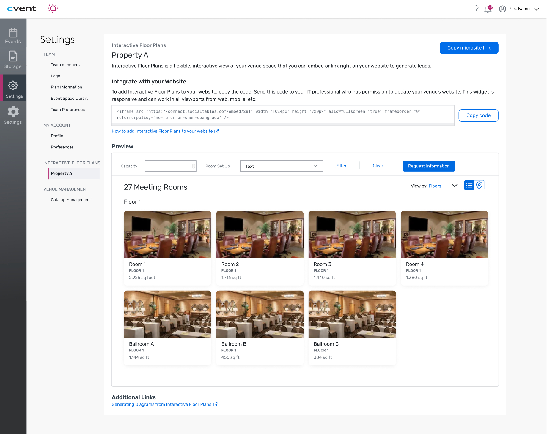This screenshot has height=434, width=547.
Task: Click the Floors link in View by
Action: 435,186
